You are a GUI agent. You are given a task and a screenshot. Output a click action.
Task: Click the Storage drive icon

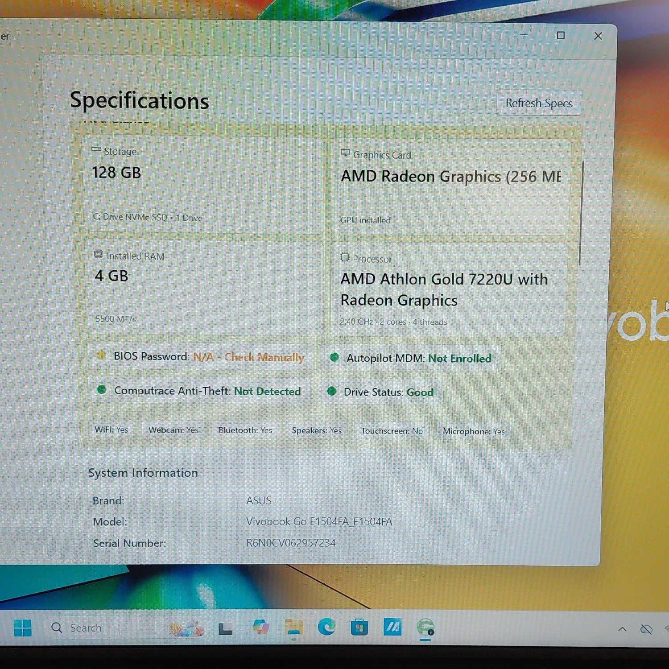(x=96, y=150)
